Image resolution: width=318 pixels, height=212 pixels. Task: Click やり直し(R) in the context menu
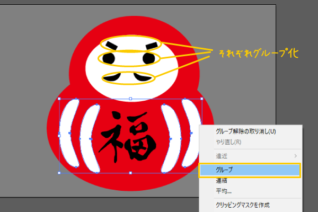(x=228, y=142)
